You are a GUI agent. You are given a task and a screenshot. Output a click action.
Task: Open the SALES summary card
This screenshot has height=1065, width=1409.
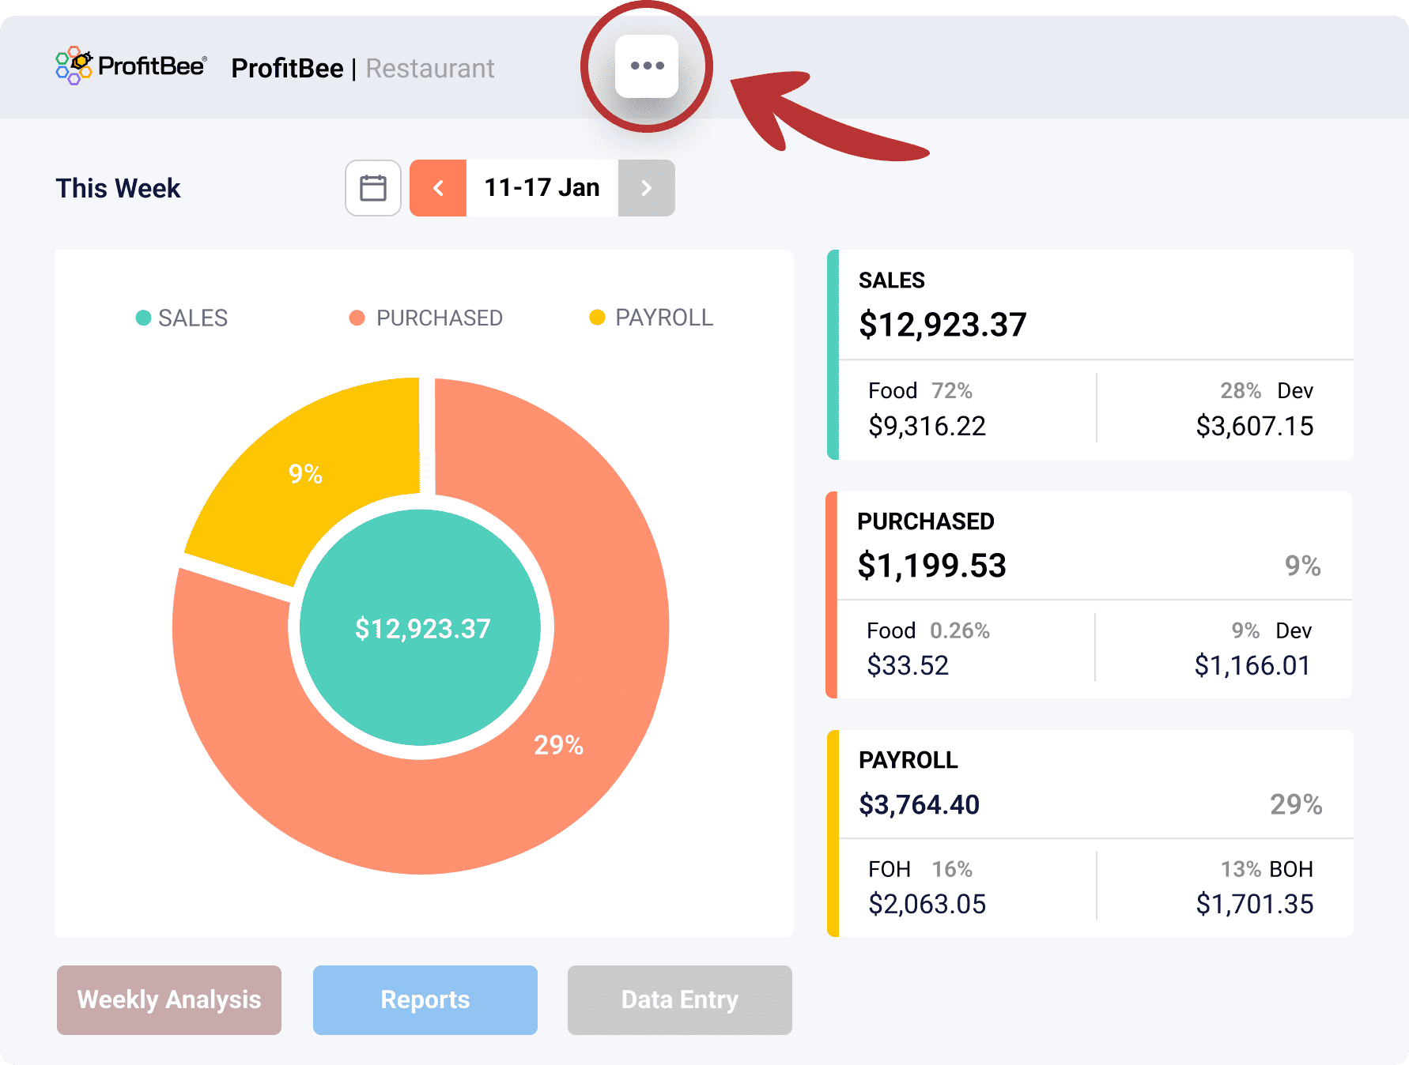(1091, 308)
